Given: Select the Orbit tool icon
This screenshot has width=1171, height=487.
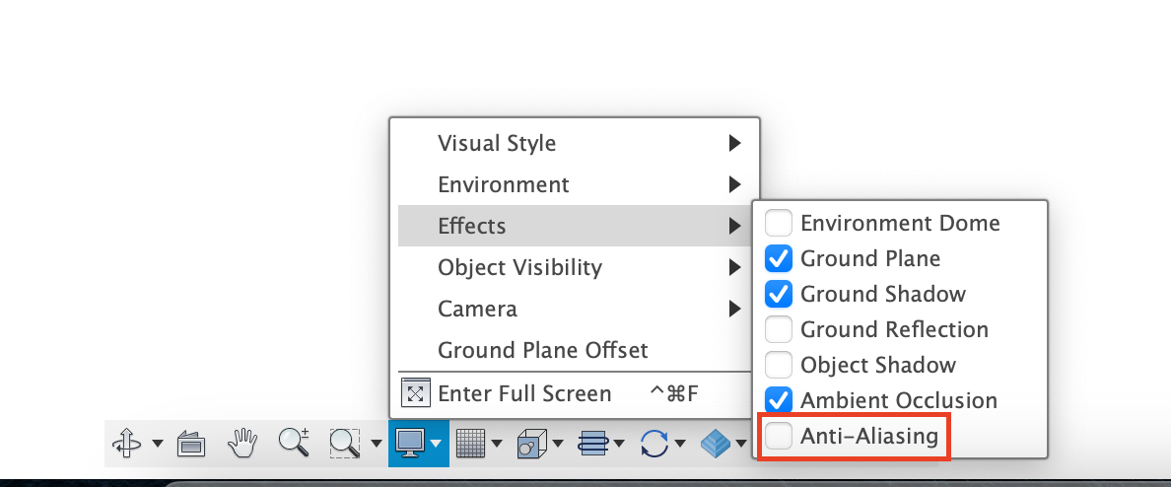Looking at the screenshot, I should tap(126, 443).
